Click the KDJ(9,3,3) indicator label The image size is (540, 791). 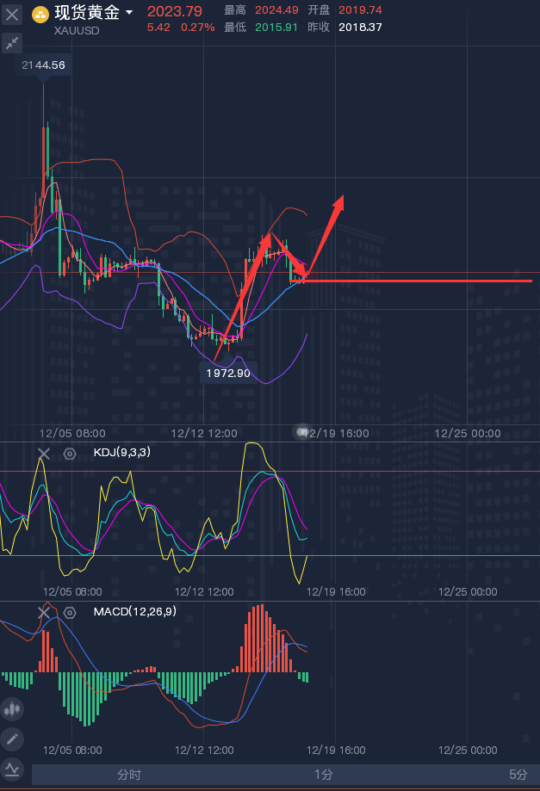coord(122,452)
